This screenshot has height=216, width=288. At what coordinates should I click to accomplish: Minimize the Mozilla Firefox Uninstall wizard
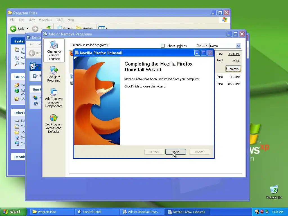coord(197,53)
